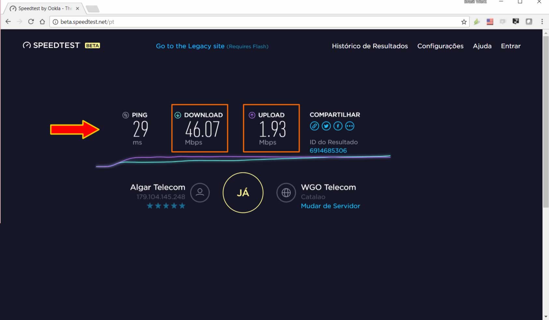The height and width of the screenshot is (320, 549).
Task: Open the US flag extension
Action: pyautogui.click(x=490, y=22)
